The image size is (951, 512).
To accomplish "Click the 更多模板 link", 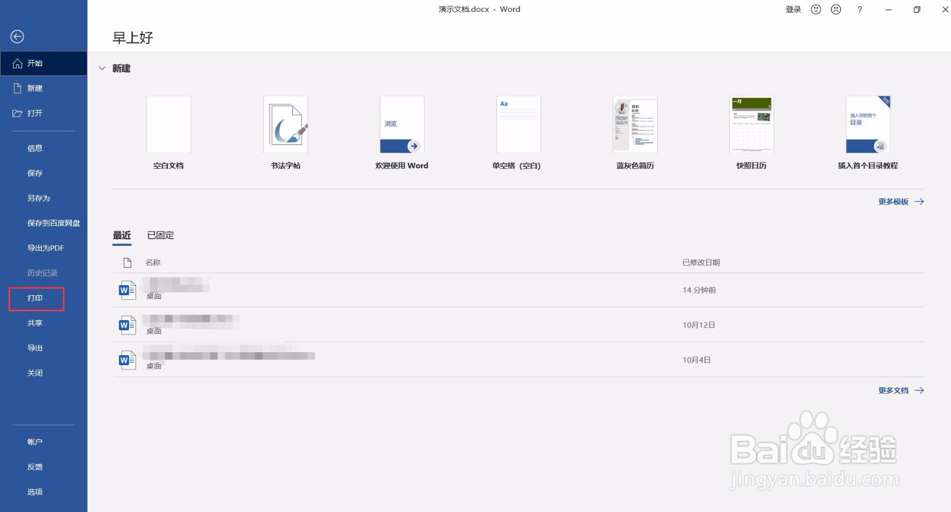I will (901, 202).
